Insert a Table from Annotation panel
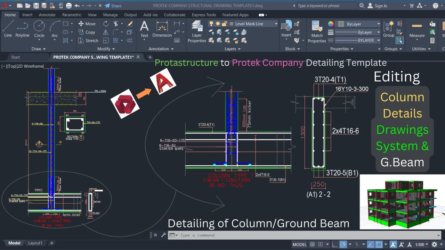This screenshot has width=445, height=250. [x=177, y=40]
